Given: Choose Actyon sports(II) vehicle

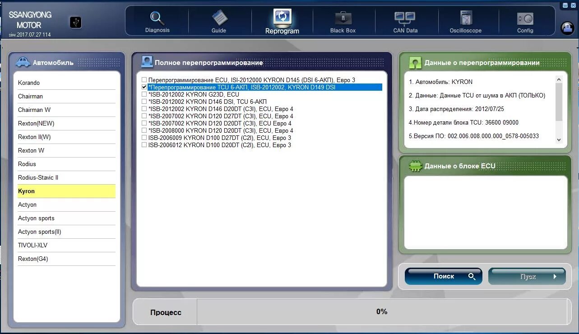Looking at the screenshot, I should 66,232.
